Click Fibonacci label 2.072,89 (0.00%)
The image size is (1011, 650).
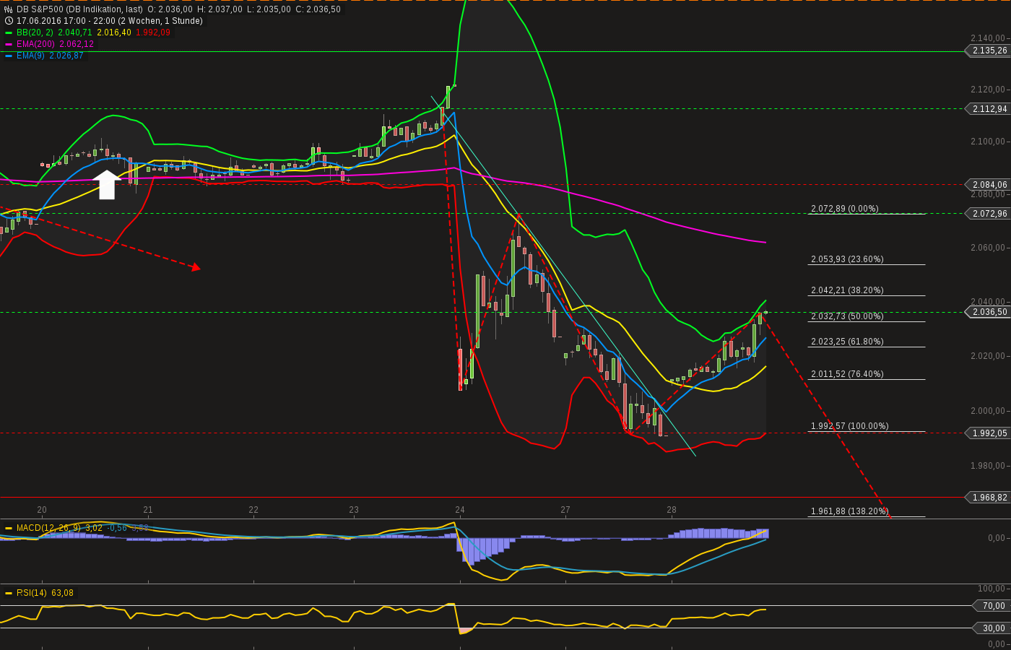click(x=845, y=209)
